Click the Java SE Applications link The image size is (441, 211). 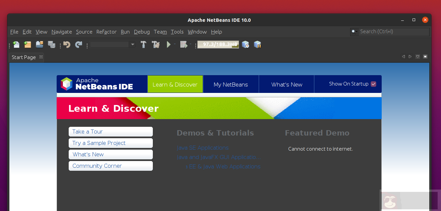click(x=202, y=148)
